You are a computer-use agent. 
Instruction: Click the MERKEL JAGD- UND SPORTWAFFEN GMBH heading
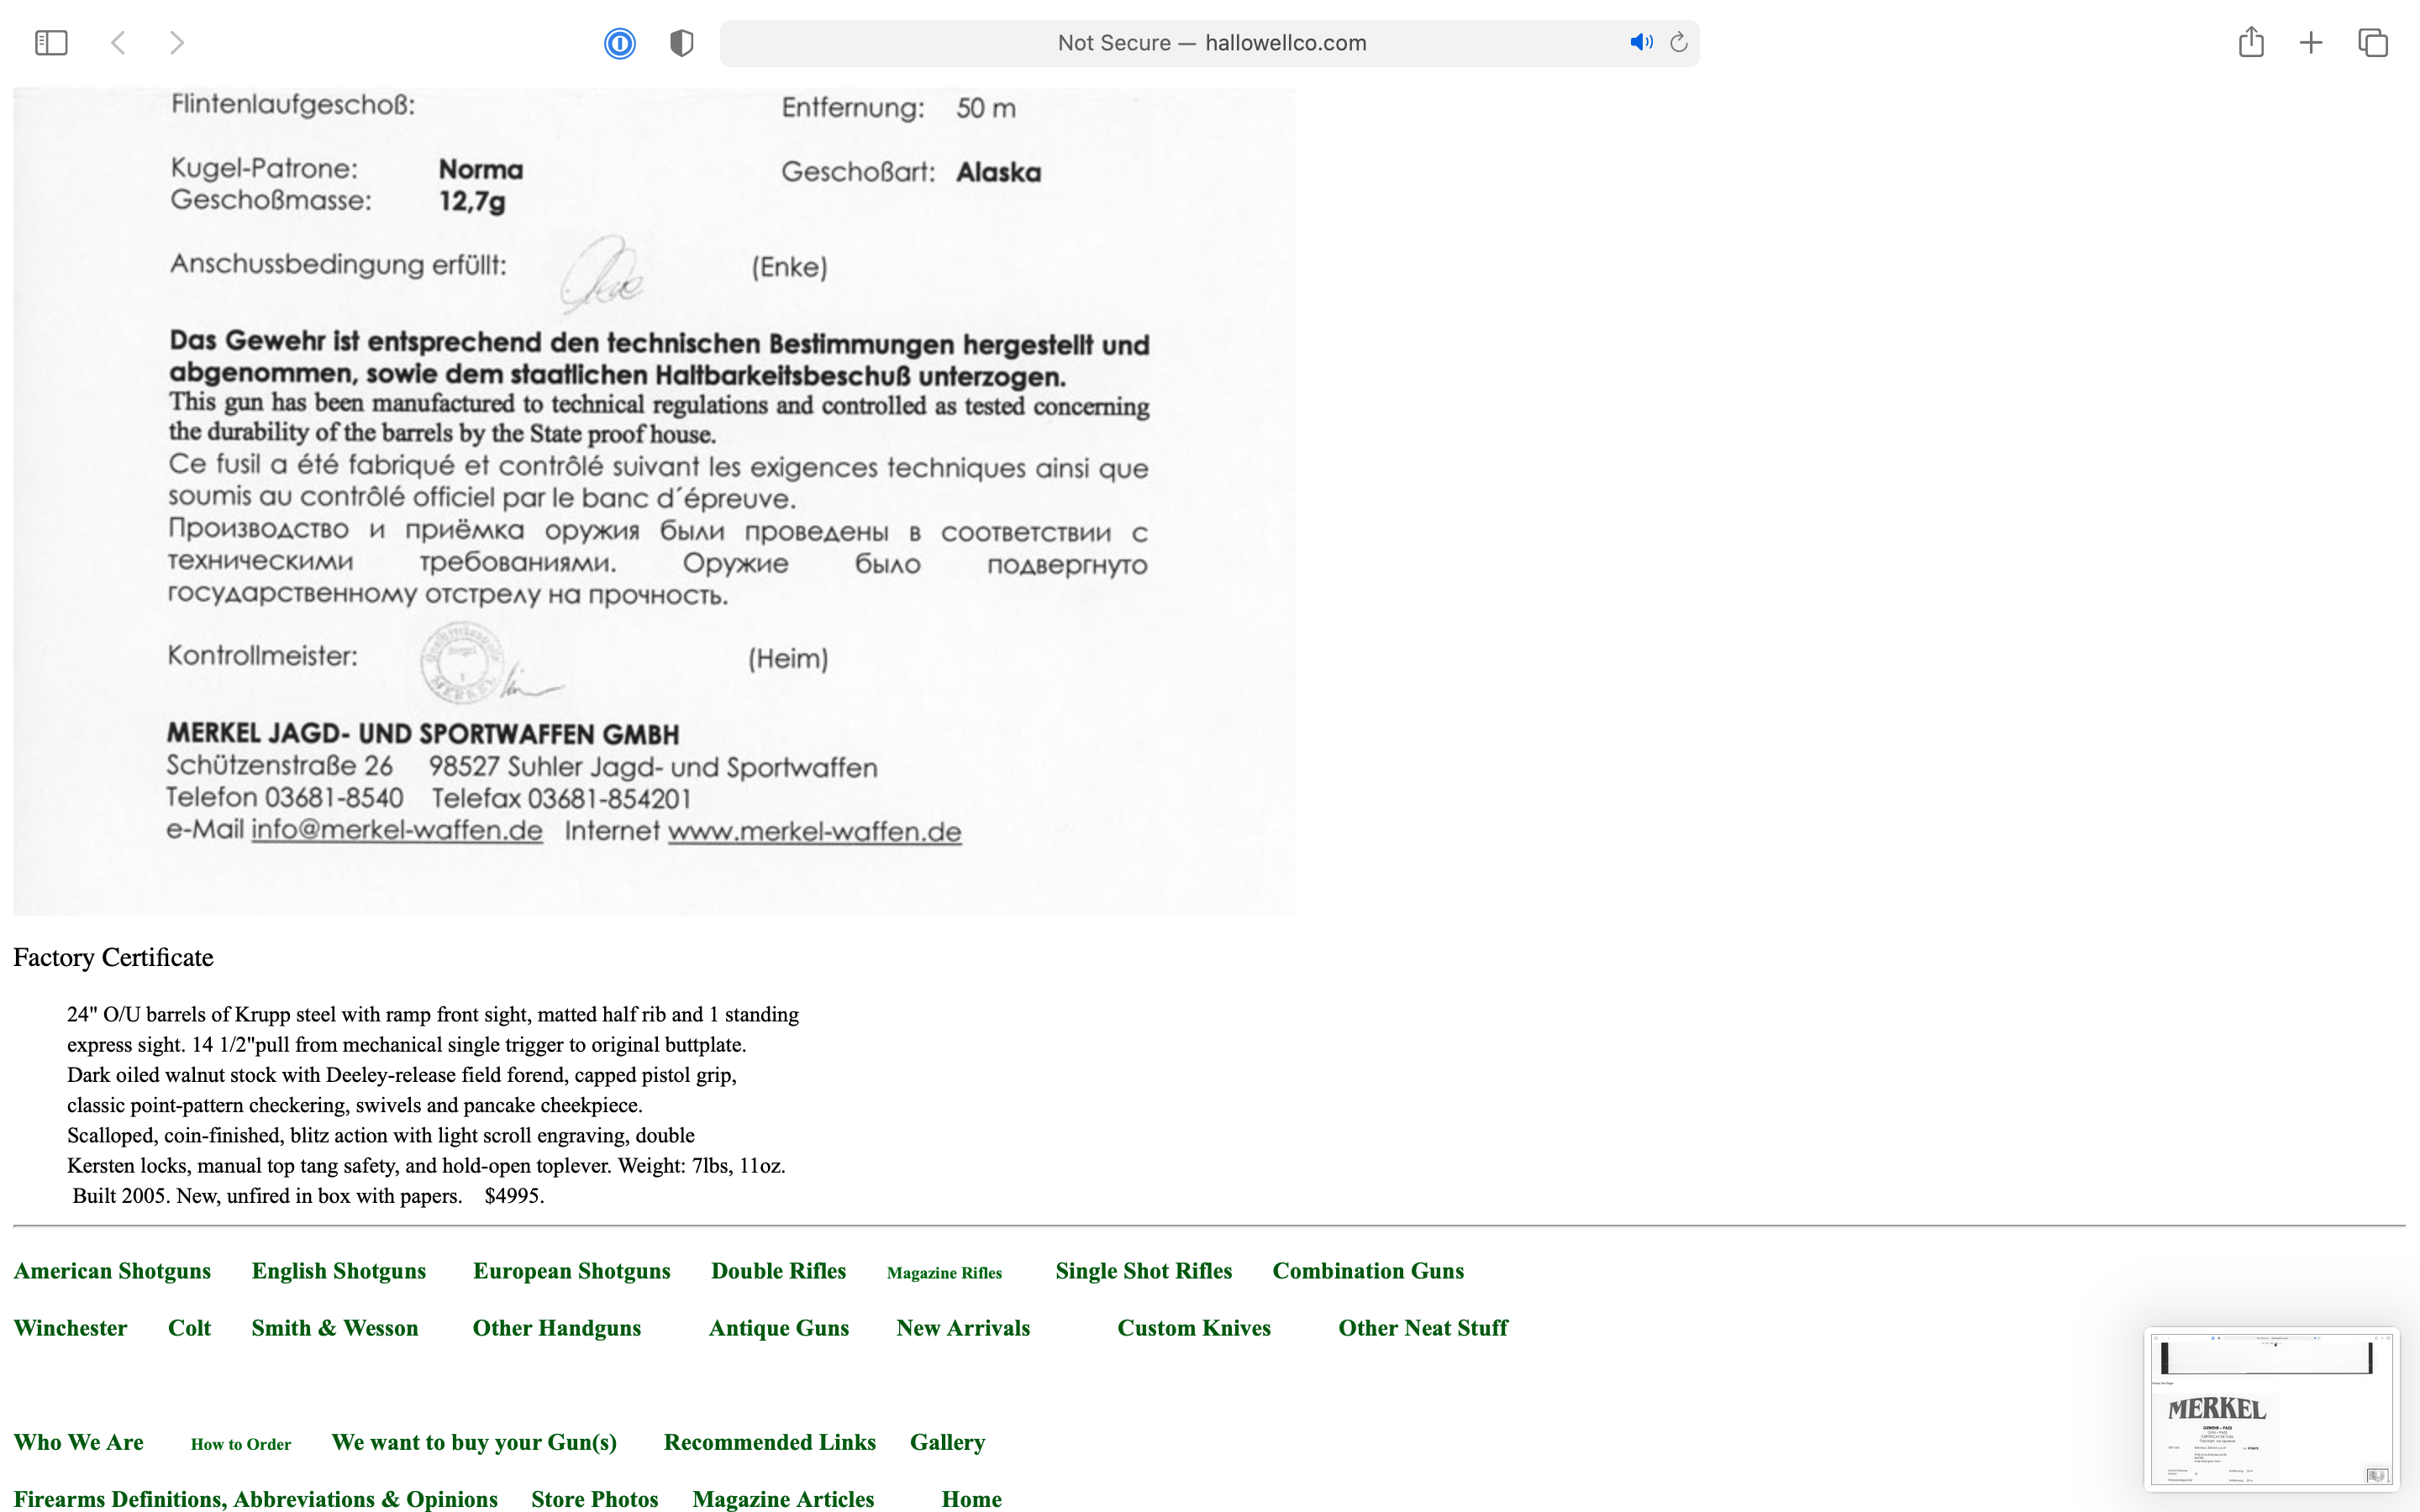point(423,735)
